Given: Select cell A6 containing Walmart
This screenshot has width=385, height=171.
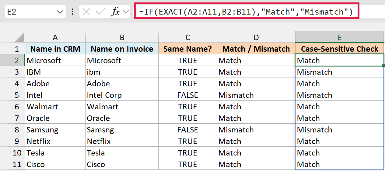Looking at the screenshot, I should coord(55,107).
